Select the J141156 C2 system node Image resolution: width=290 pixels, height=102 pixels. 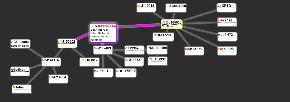pyautogui.click(x=51, y=62)
